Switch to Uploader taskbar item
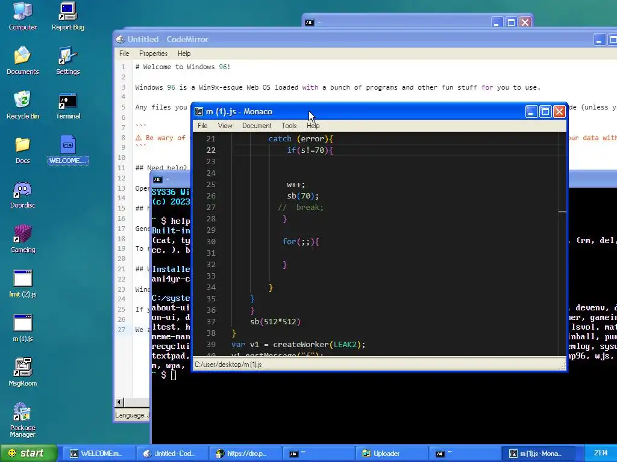Viewport: 617px width, 462px height. (392, 454)
